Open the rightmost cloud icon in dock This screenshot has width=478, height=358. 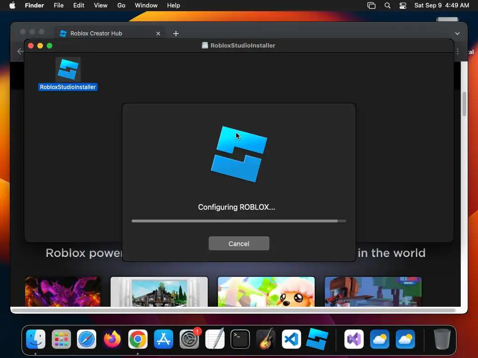(x=405, y=339)
